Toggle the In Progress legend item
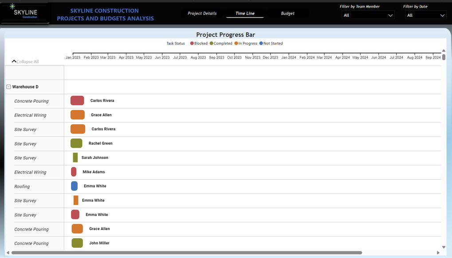 click(x=248, y=43)
